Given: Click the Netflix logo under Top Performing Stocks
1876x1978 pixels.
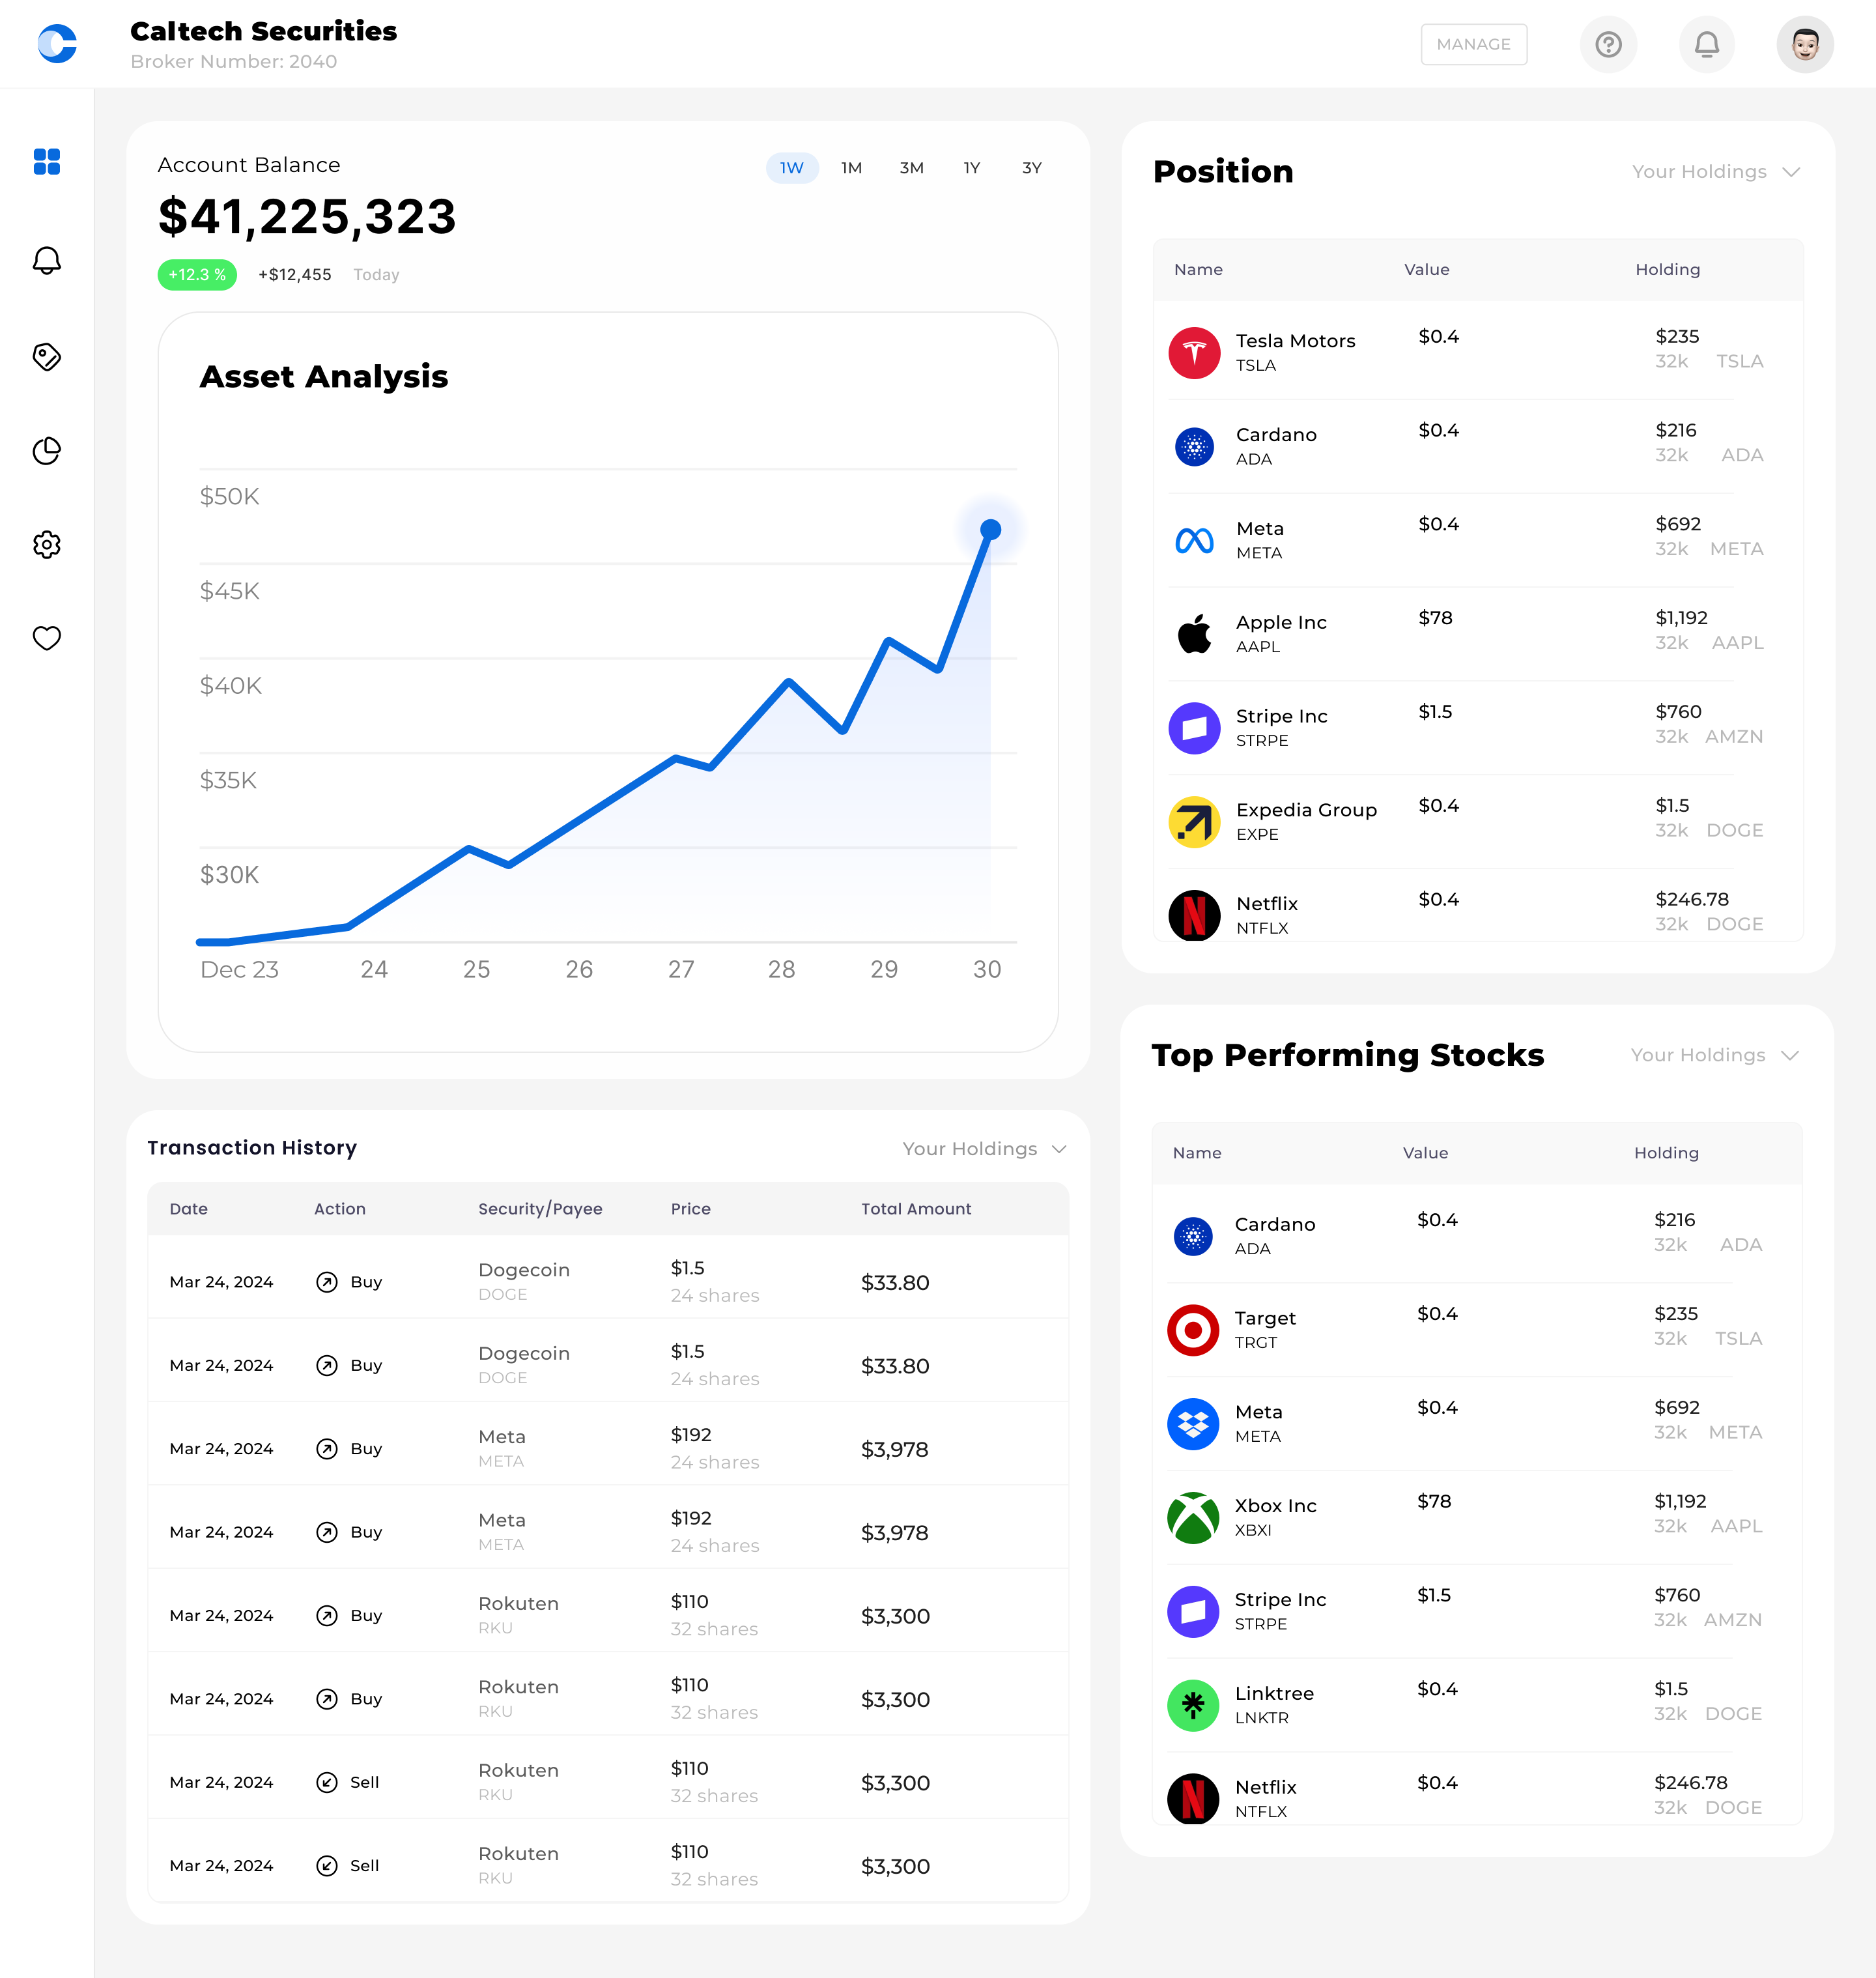Looking at the screenshot, I should pyautogui.click(x=1193, y=1798).
